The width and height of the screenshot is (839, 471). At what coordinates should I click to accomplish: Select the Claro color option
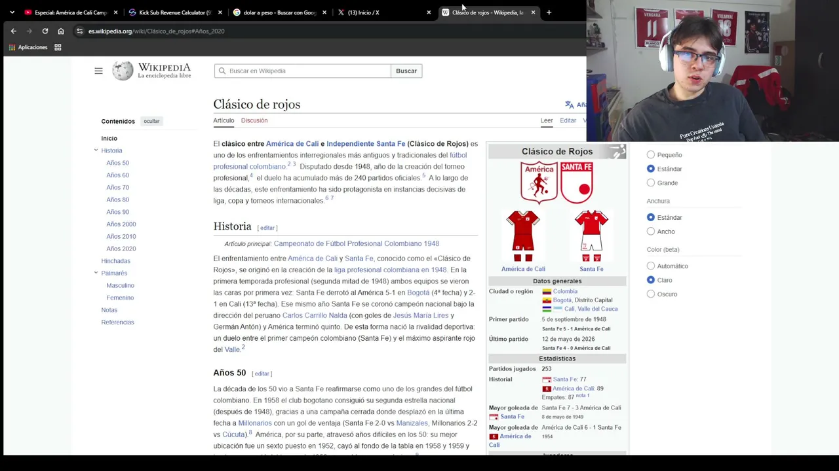(651, 280)
